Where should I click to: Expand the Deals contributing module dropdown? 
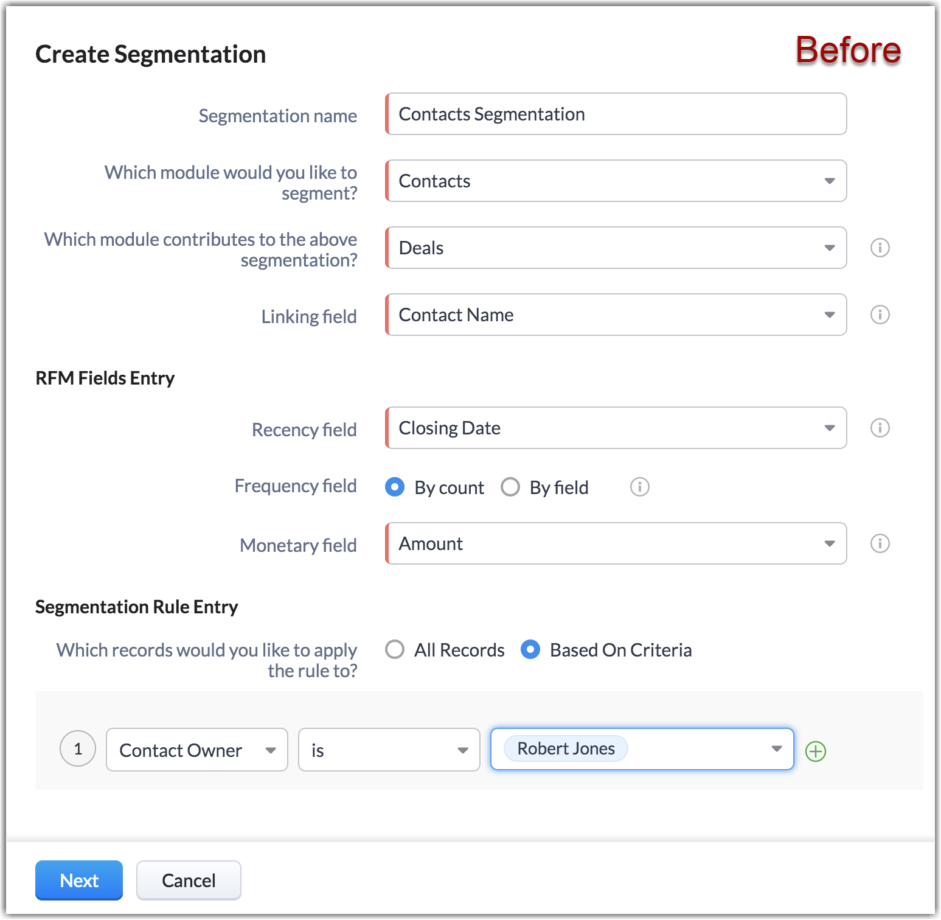click(x=616, y=248)
